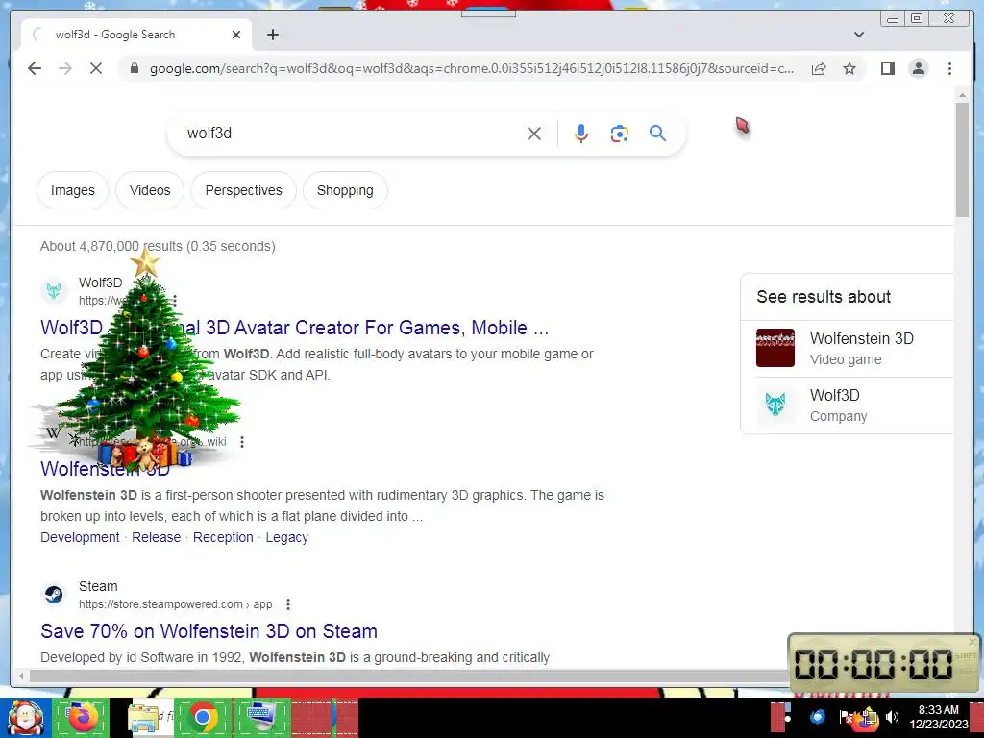Switch to Chrome in the taskbar
The image size is (984, 738).
tap(203, 717)
